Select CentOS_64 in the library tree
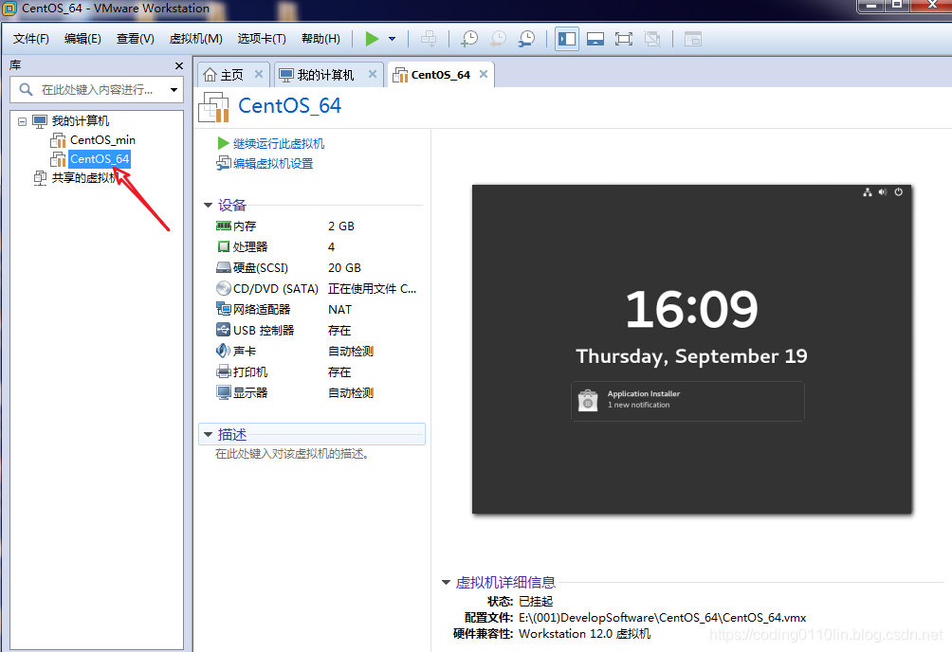 coord(100,159)
